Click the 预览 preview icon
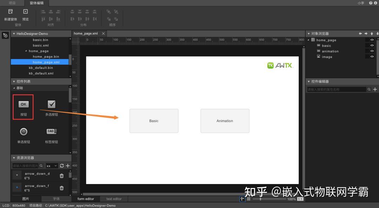 click(25, 11)
